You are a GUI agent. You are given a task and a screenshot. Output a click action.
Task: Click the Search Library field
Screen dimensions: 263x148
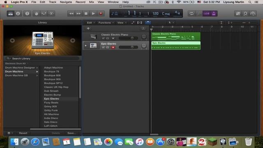click(42, 58)
